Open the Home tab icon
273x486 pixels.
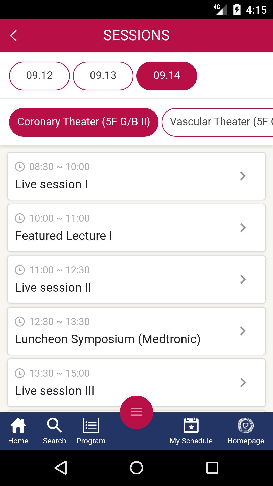(18, 426)
